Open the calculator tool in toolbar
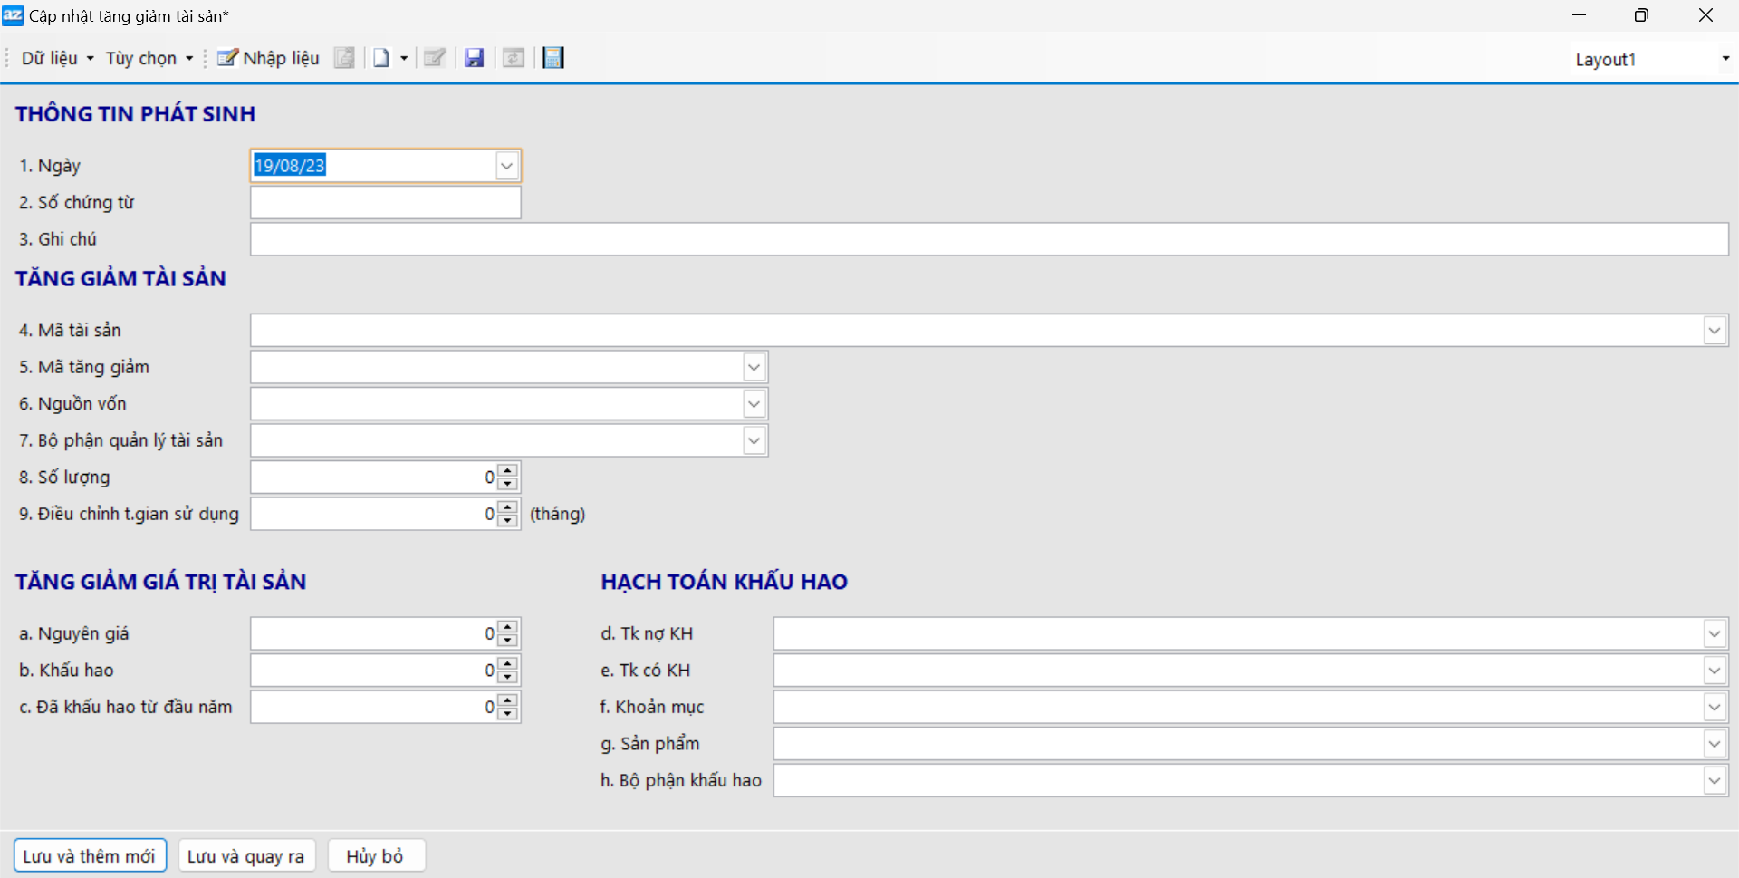Viewport: 1739px width, 878px height. 552,58
